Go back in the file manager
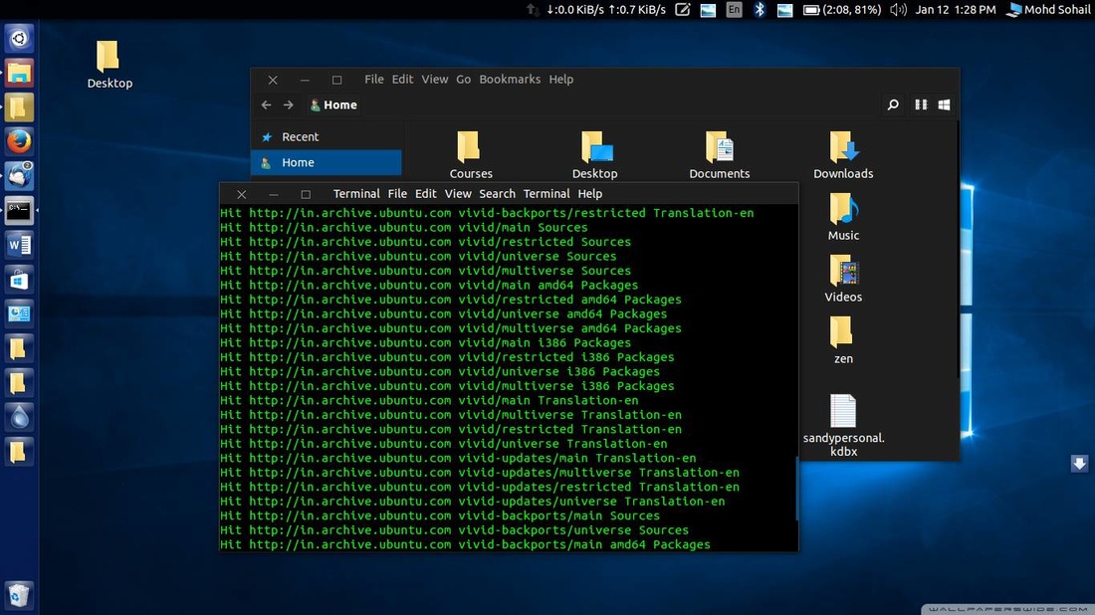Viewport: 1095px width, 615px height. click(266, 104)
